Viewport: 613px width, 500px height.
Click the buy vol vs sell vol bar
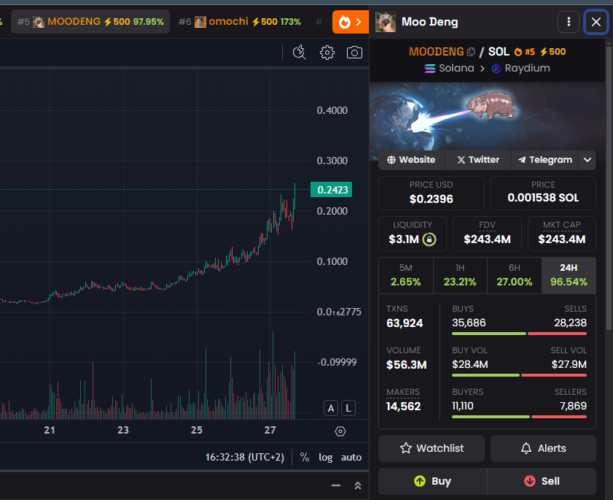click(519, 375)
